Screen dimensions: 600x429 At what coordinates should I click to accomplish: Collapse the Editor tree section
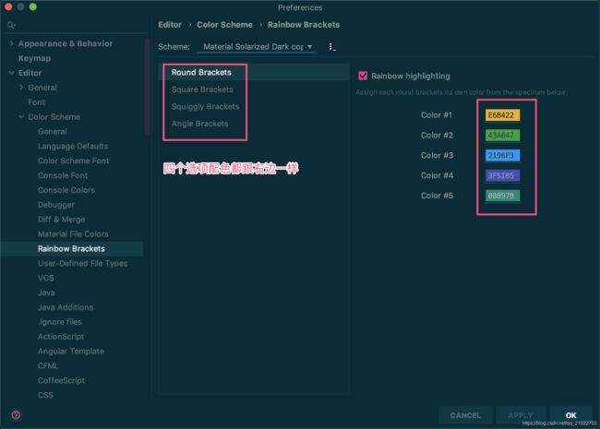(11, 73)
